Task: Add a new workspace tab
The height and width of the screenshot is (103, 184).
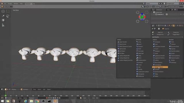Action: click(34, 4)
